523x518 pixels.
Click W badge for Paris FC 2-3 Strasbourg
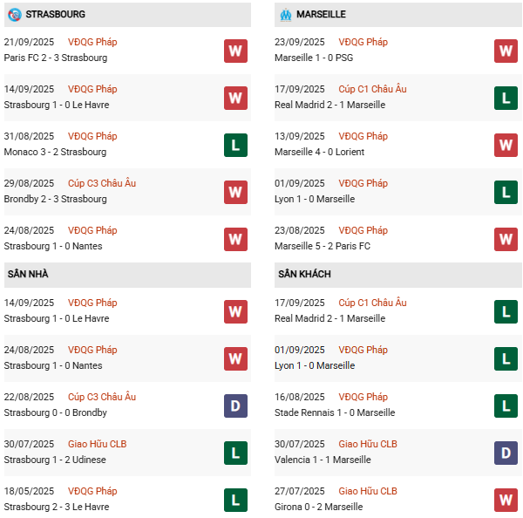[x=235, y=51]
